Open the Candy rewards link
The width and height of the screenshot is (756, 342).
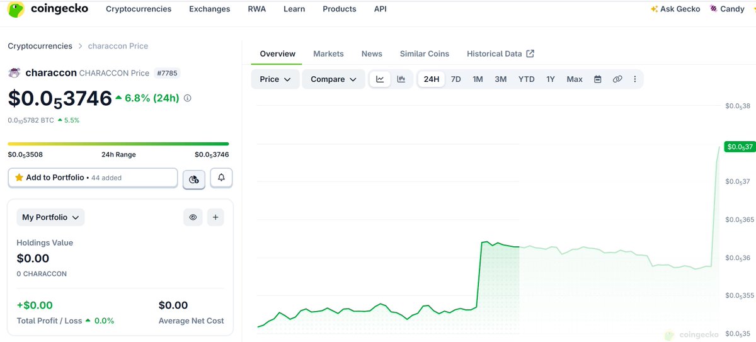(x=727, y=9)
